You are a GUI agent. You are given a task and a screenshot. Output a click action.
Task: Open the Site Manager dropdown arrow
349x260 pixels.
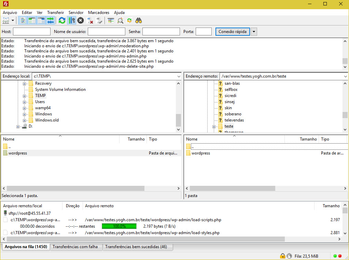[13, 21]
